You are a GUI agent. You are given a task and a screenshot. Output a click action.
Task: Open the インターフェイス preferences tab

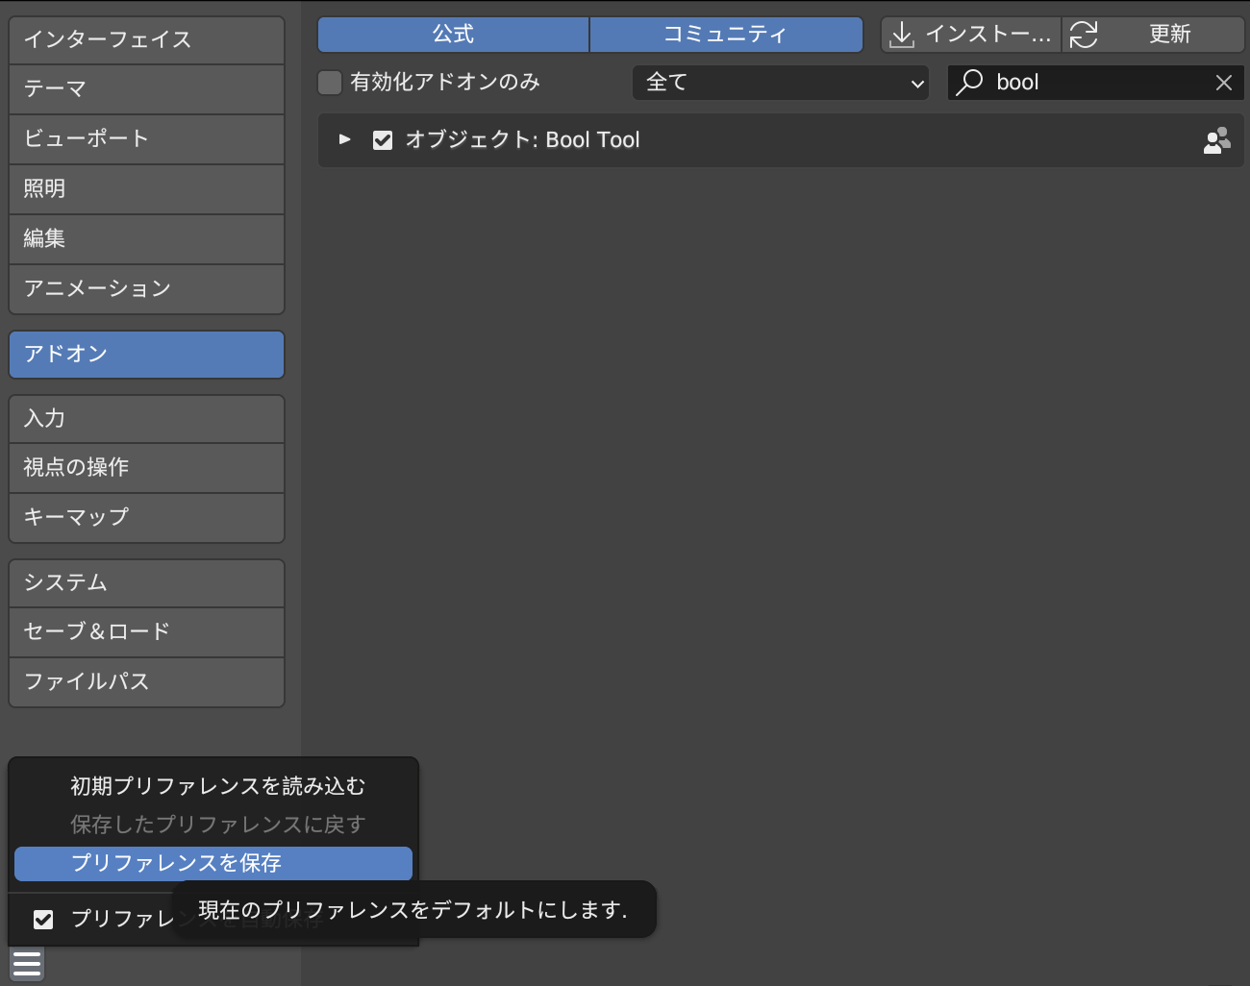tap(146, 40)
